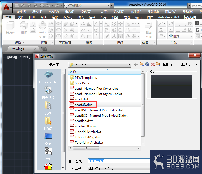Open Autodesk 360 location in sidebar
202x174 pixels.
[x=48, y=77]
